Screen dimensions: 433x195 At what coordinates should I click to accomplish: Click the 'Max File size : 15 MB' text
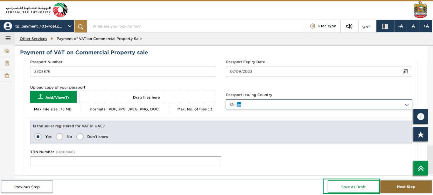53,109
